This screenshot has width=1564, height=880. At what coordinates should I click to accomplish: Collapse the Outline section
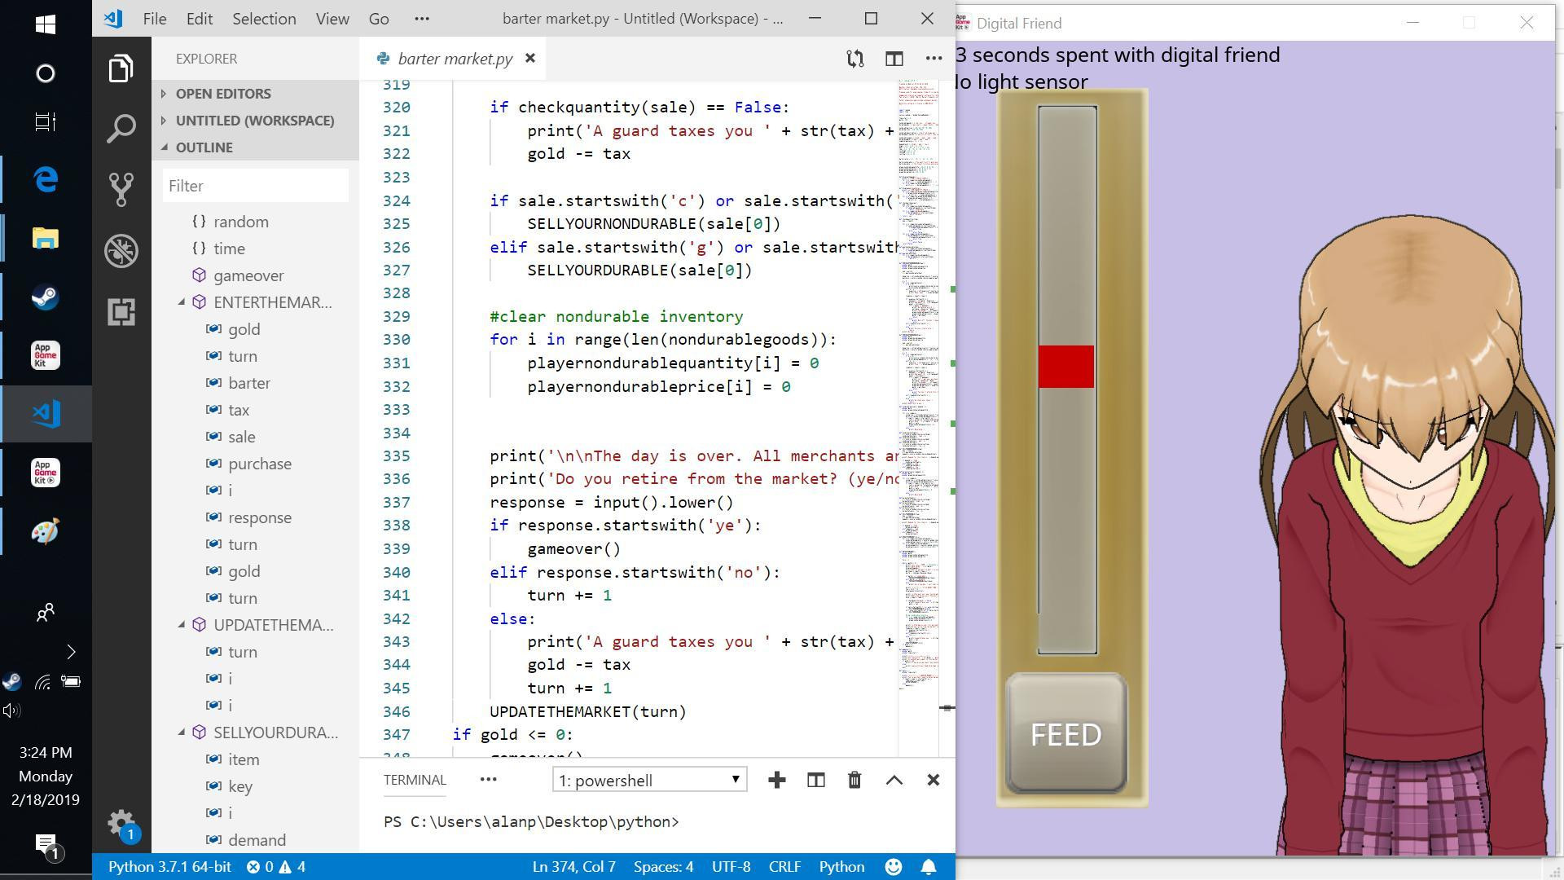coord(255,147)
